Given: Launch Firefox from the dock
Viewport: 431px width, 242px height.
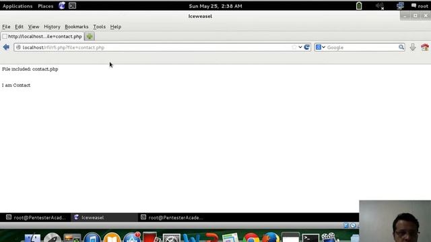Looking at the screenshot, I should pyautogui.click(x=271, y=237).
